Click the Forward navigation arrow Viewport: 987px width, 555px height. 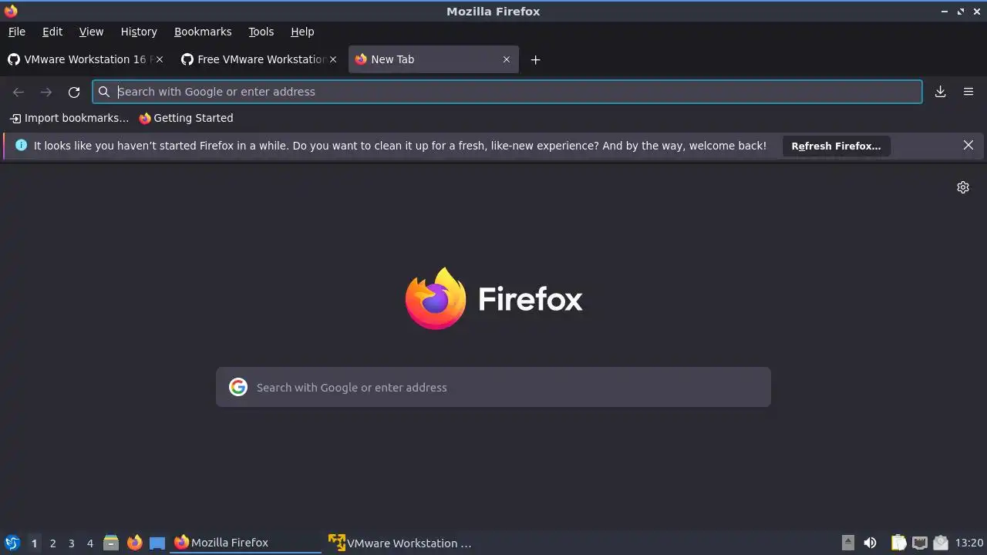(46, 92)
